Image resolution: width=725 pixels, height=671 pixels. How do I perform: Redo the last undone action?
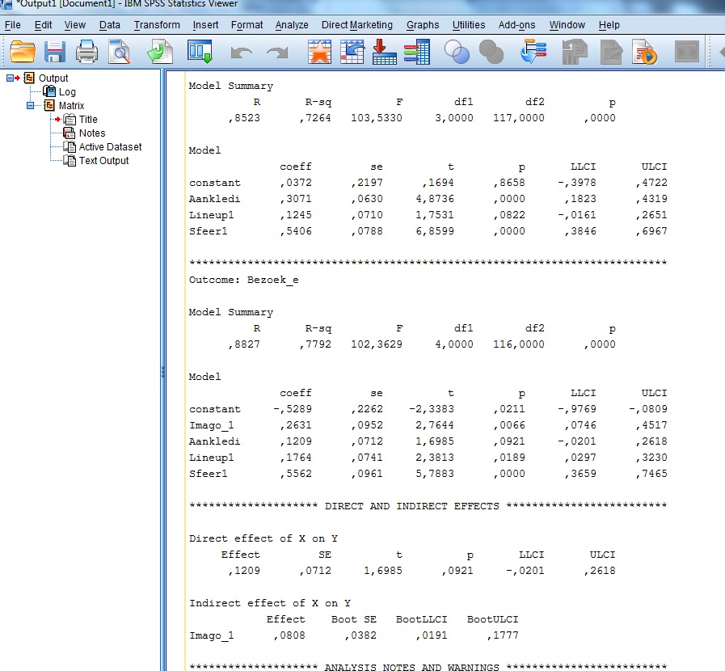[x=275, y=52]
